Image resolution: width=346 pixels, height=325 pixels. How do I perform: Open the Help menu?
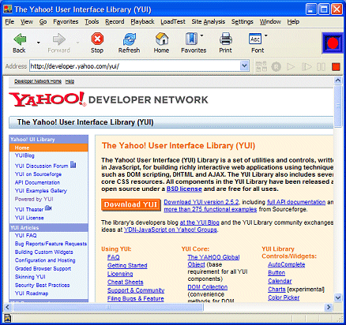pyautogui.click(x=293, y=22)
